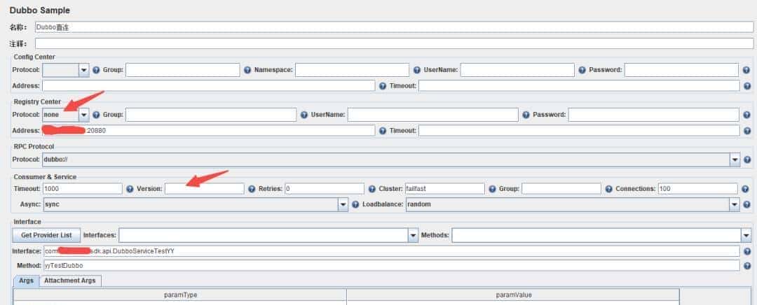The width and height of the screenshot is (757, 305).
Task: Expand the Loadbalance random dropdown
Action: tap(735, 204)
